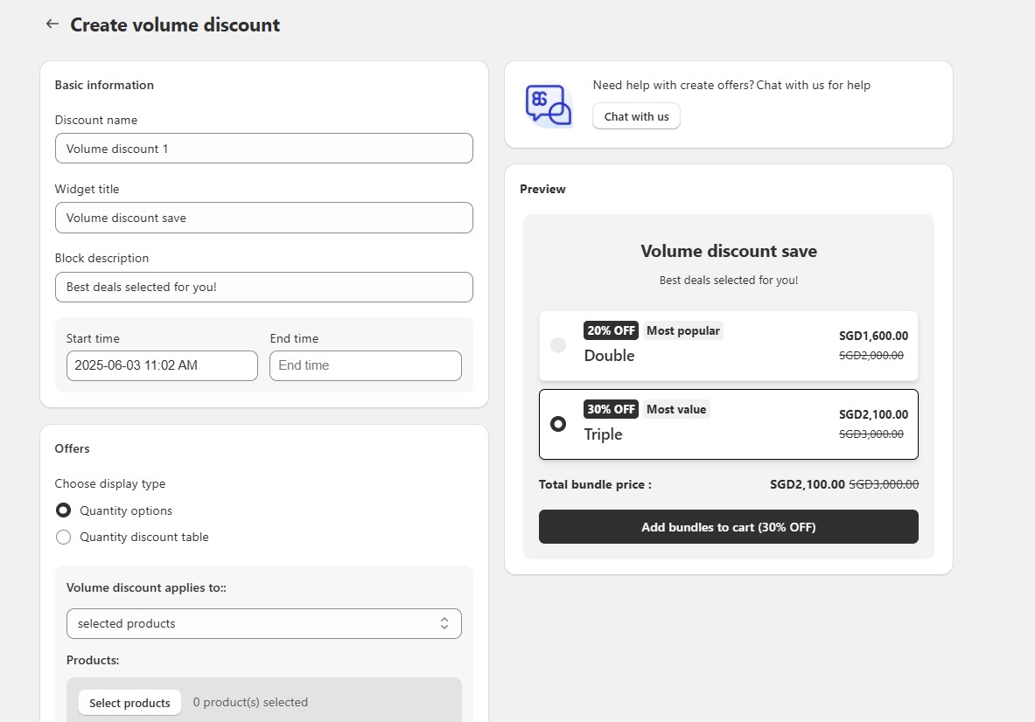The width and height of the screenshot is (1035, 722).
Task: Click the Volume discount applies to label
Action: click(146, 588)
